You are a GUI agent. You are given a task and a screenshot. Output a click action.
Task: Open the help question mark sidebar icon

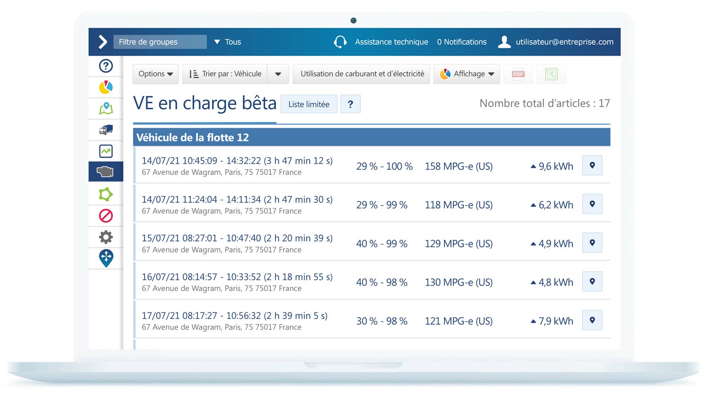pyautogui.click(x=106, y=66)
